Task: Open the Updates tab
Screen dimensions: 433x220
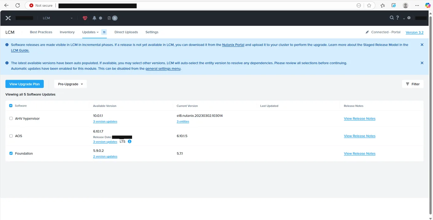Action: 90,32
